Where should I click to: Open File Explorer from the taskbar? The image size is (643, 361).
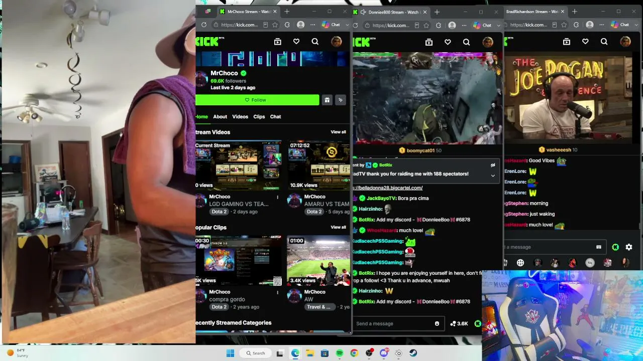310,353
